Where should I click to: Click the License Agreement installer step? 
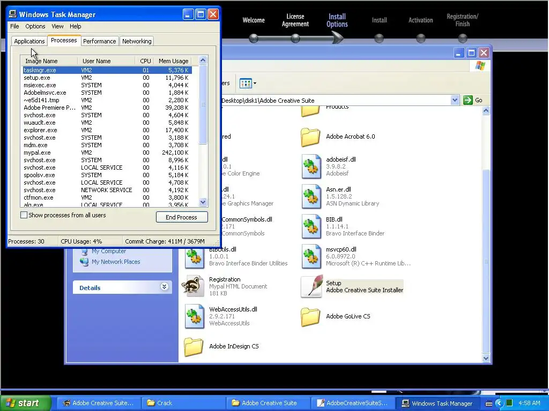pyautogui.click(x=295, y=20)
